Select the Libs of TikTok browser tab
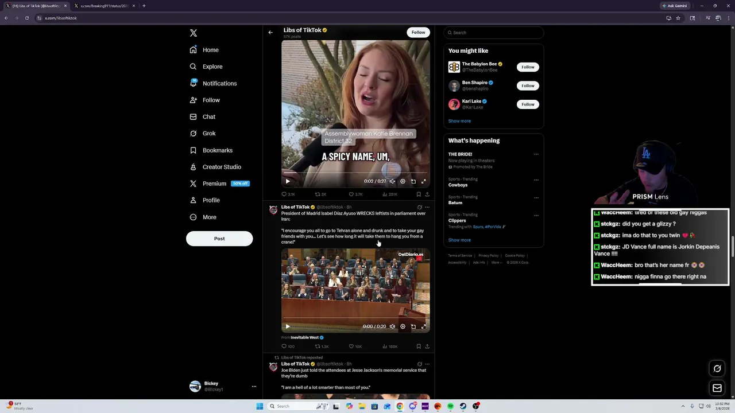Image resolution: width=735 pixels, height=413 pixels. 36,6
